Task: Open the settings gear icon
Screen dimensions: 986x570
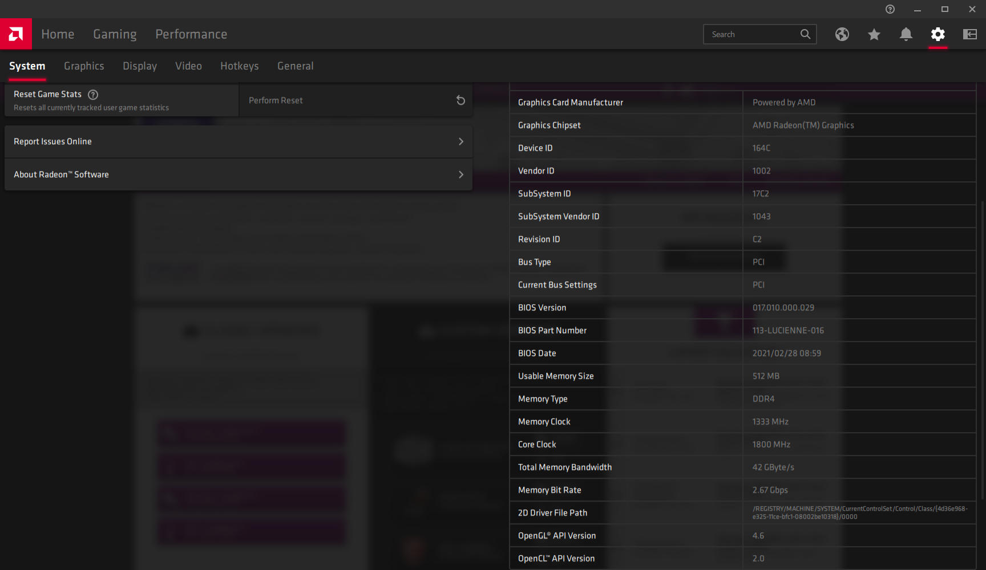Action: tap(938, 34)
